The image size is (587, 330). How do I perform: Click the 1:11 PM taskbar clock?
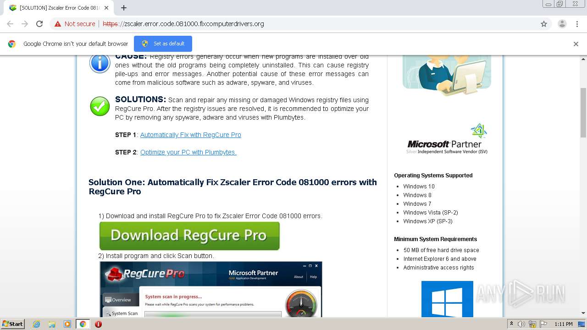[x=564, y=324]
